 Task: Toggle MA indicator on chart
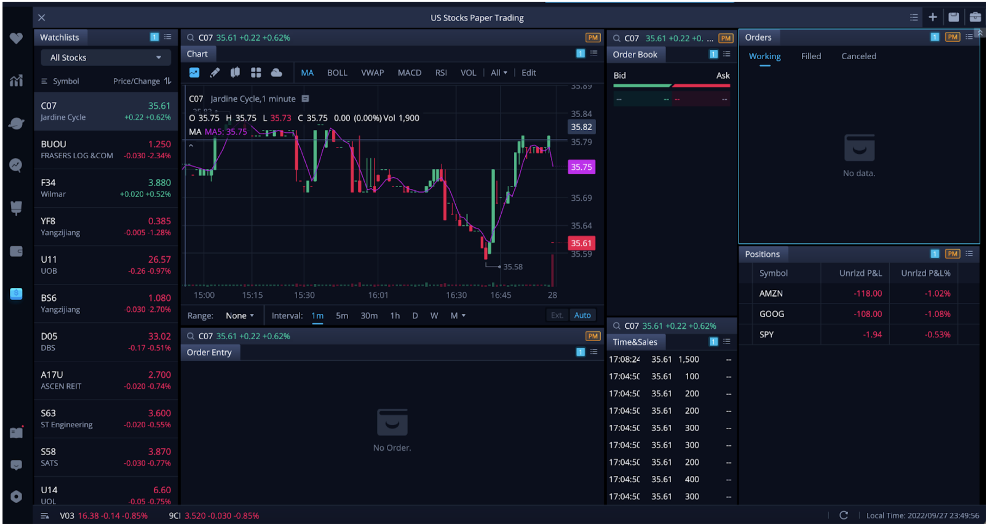point(307,73)
